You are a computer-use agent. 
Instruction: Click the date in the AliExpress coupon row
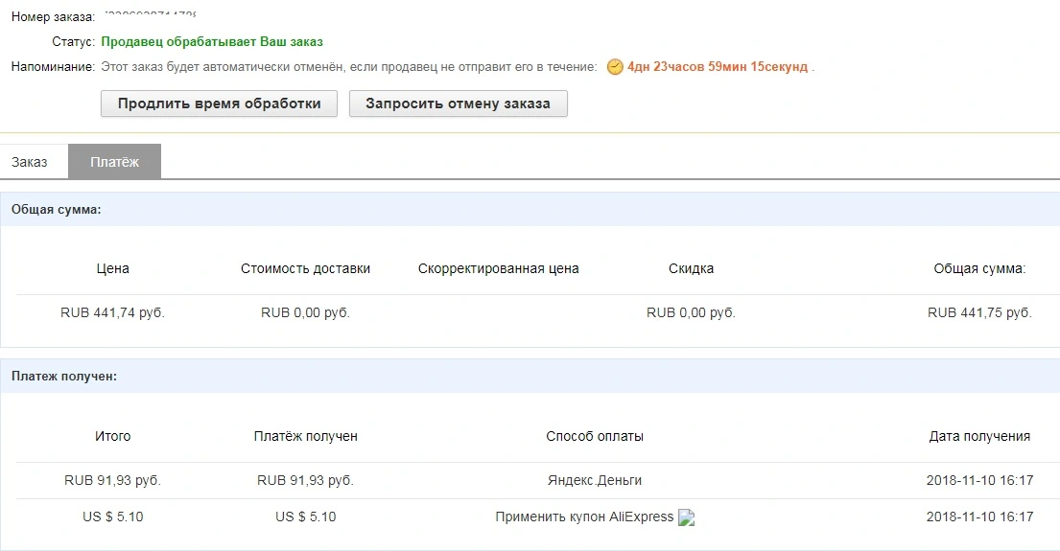(x=979, y=517)
